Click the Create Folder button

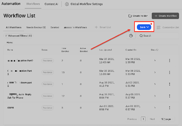(x=138, y=16)
